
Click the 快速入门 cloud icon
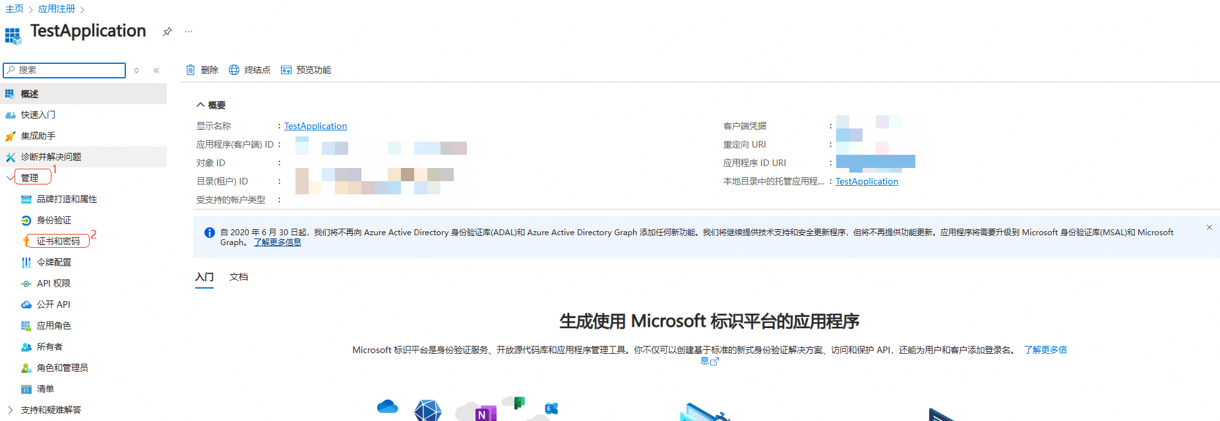coord(10,115)
